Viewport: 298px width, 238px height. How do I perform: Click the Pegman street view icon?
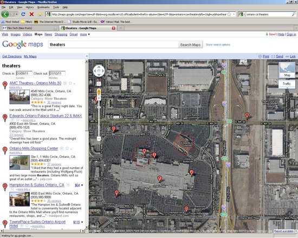click(99, 92)
